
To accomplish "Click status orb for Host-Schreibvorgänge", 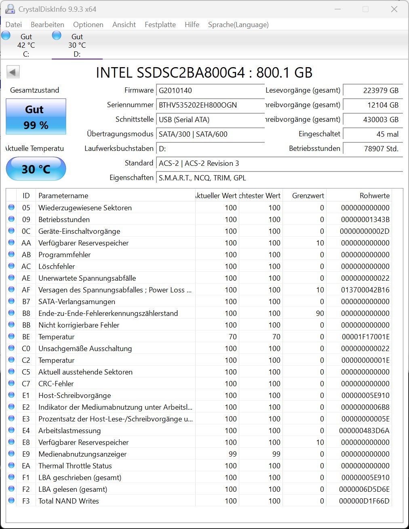I will (x=11, y=395).
